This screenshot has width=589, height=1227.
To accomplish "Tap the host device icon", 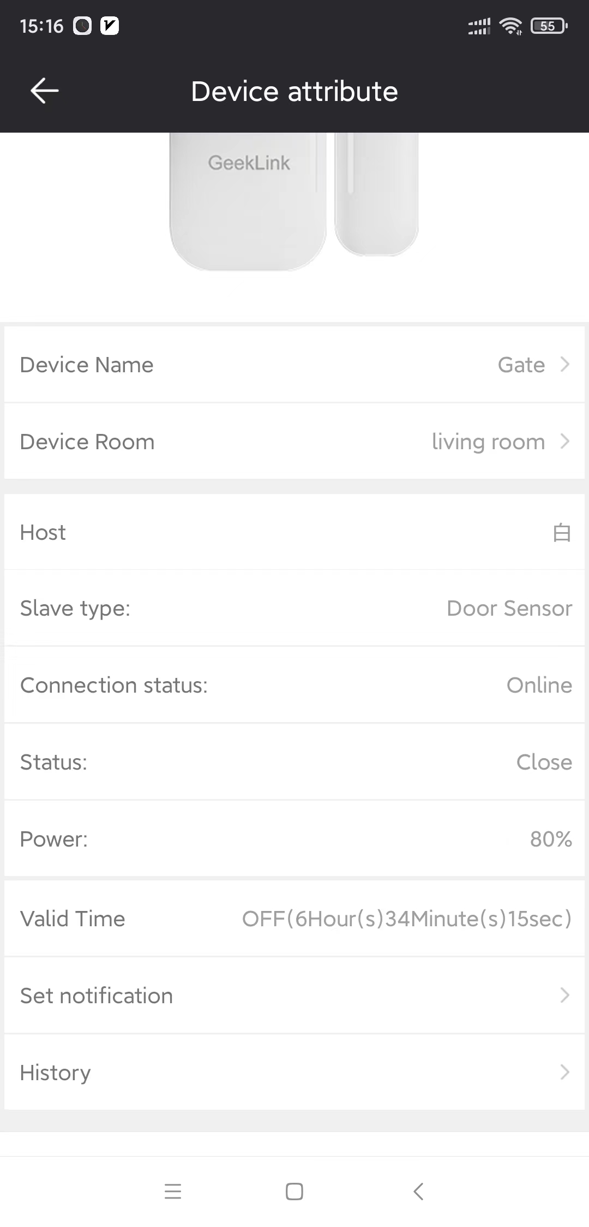I will (562, 532).
